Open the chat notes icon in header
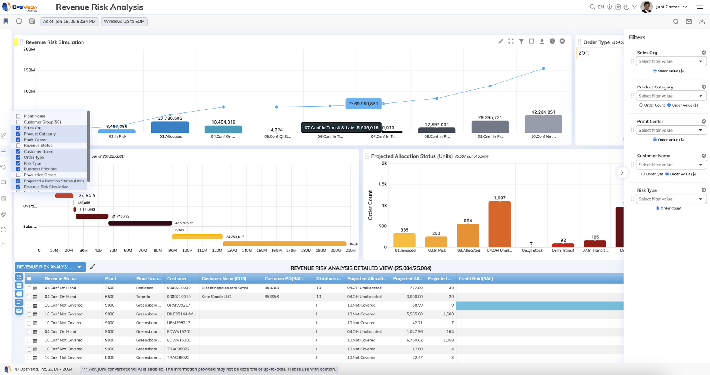Viewport: 710px width, 375px height. (x=618, y=7)
